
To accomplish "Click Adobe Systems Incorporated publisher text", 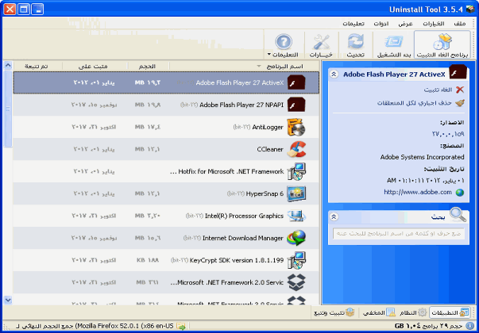I will click(x=422, y=157).
